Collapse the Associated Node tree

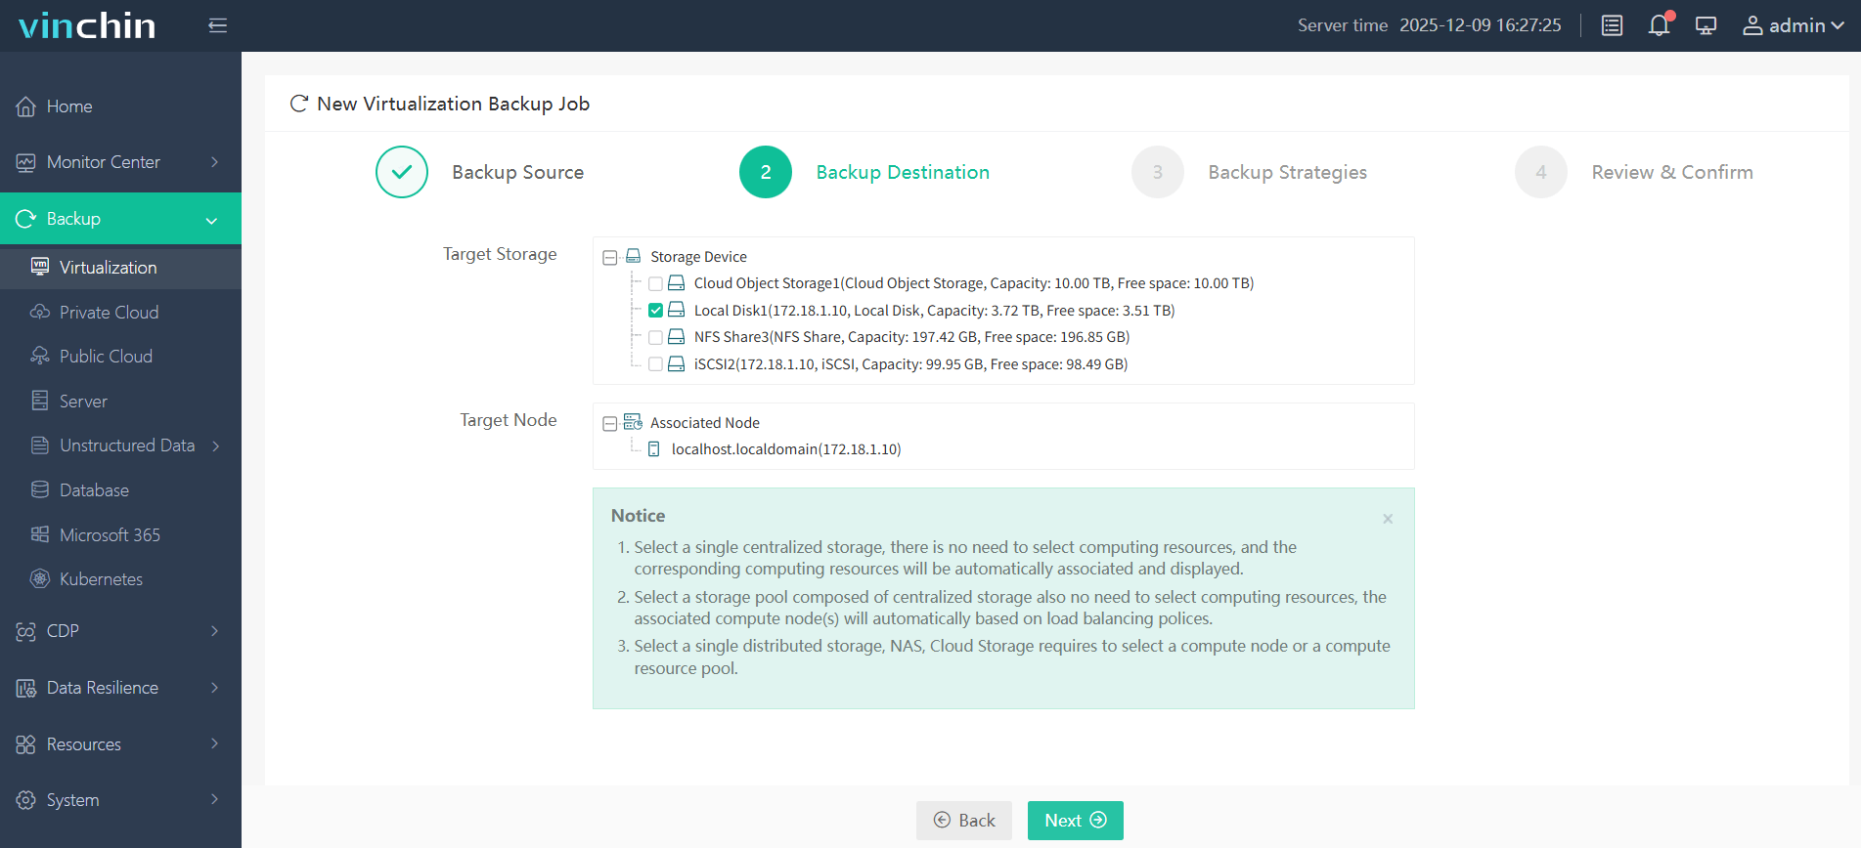(610, 423)
